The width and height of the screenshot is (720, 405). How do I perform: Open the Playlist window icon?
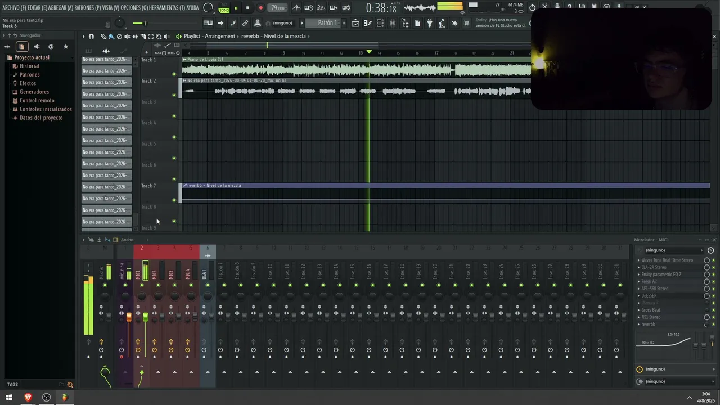pyautogui.click(x=355, y=23)
